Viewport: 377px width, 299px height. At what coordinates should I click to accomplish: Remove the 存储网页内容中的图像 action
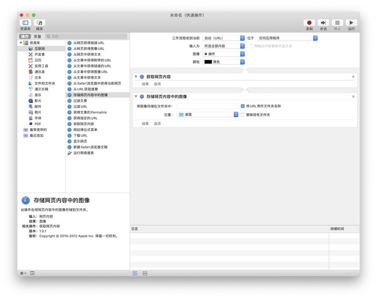pyautogui.click(x=353, y=97)
